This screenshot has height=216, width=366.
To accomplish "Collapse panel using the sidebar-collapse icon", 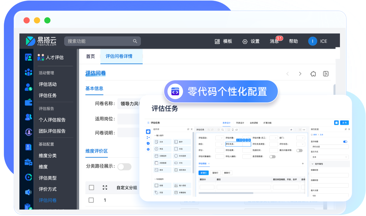I will coord(326,74).
